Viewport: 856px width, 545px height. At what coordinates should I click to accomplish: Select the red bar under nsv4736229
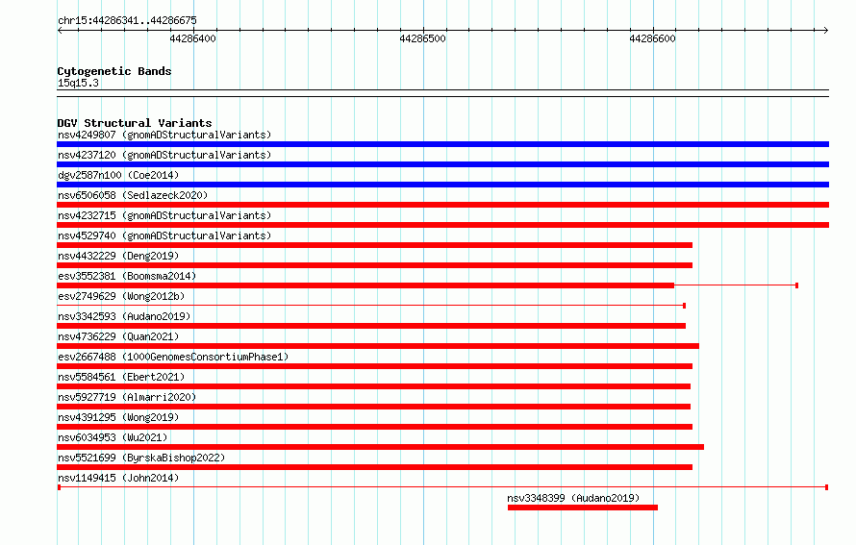click(378, 346)
